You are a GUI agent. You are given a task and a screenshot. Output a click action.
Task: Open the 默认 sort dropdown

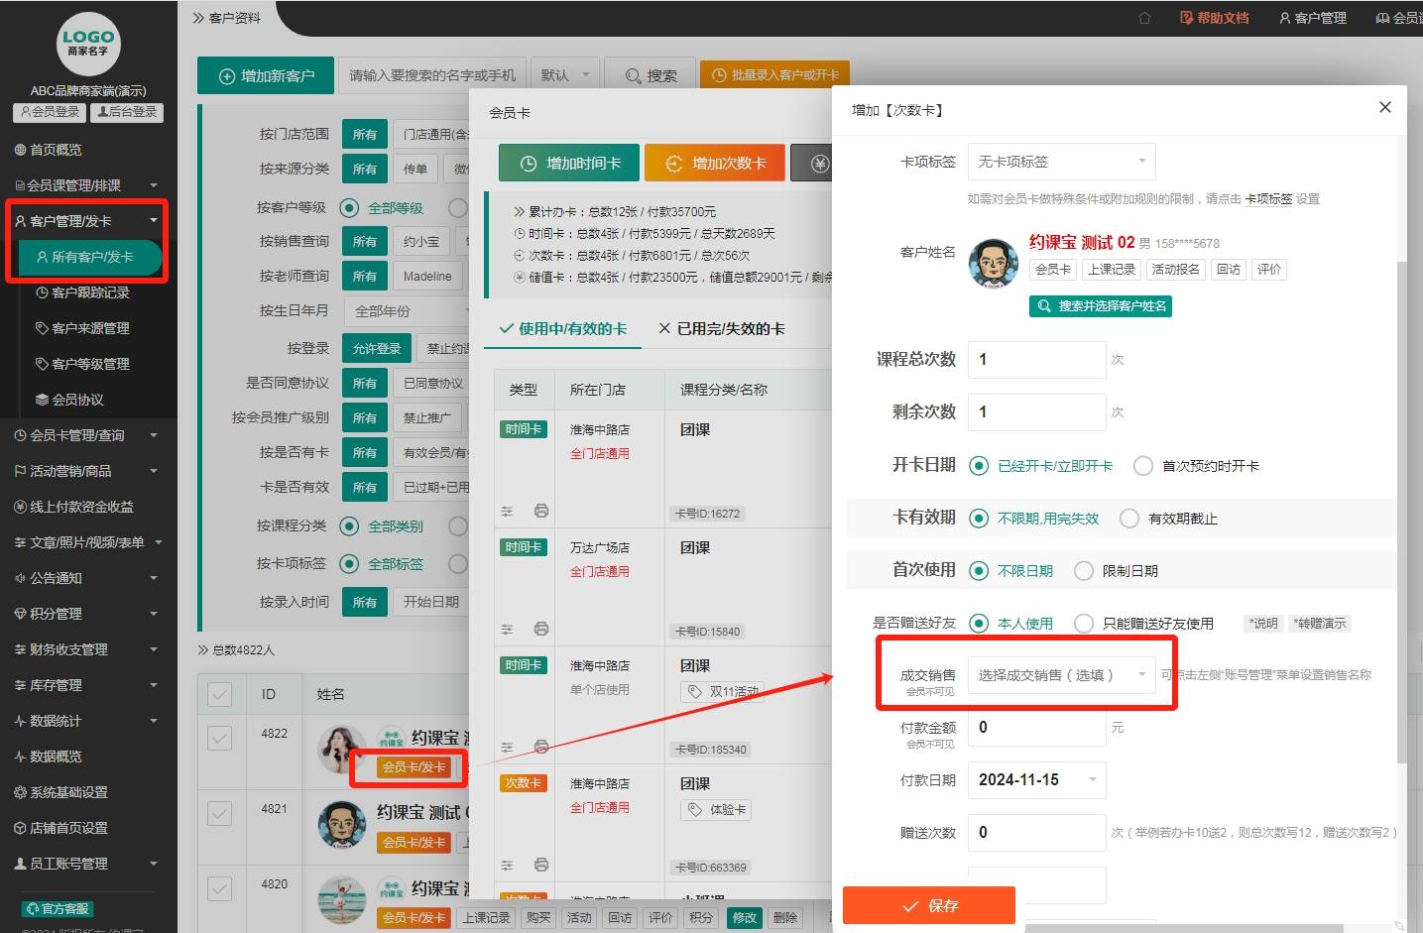point(566,75)
